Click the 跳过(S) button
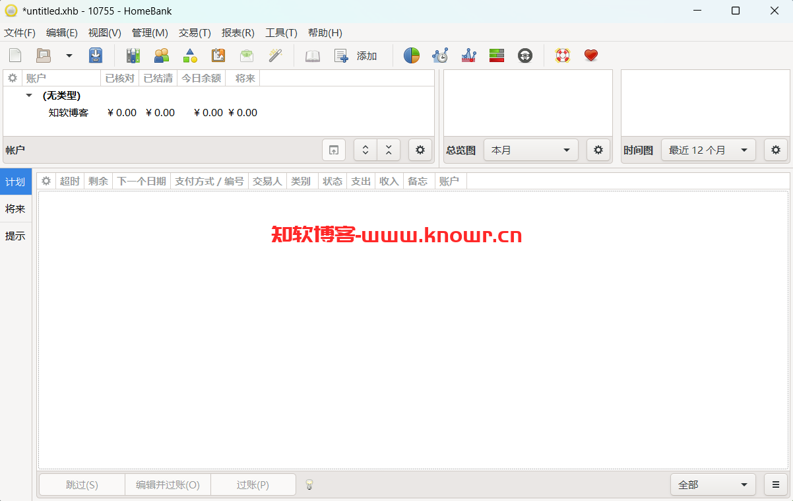Screen dimensions: 793x501 click(82, 484)
